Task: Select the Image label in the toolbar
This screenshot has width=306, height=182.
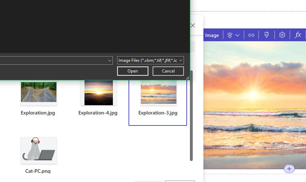Action: pos(212,35)
